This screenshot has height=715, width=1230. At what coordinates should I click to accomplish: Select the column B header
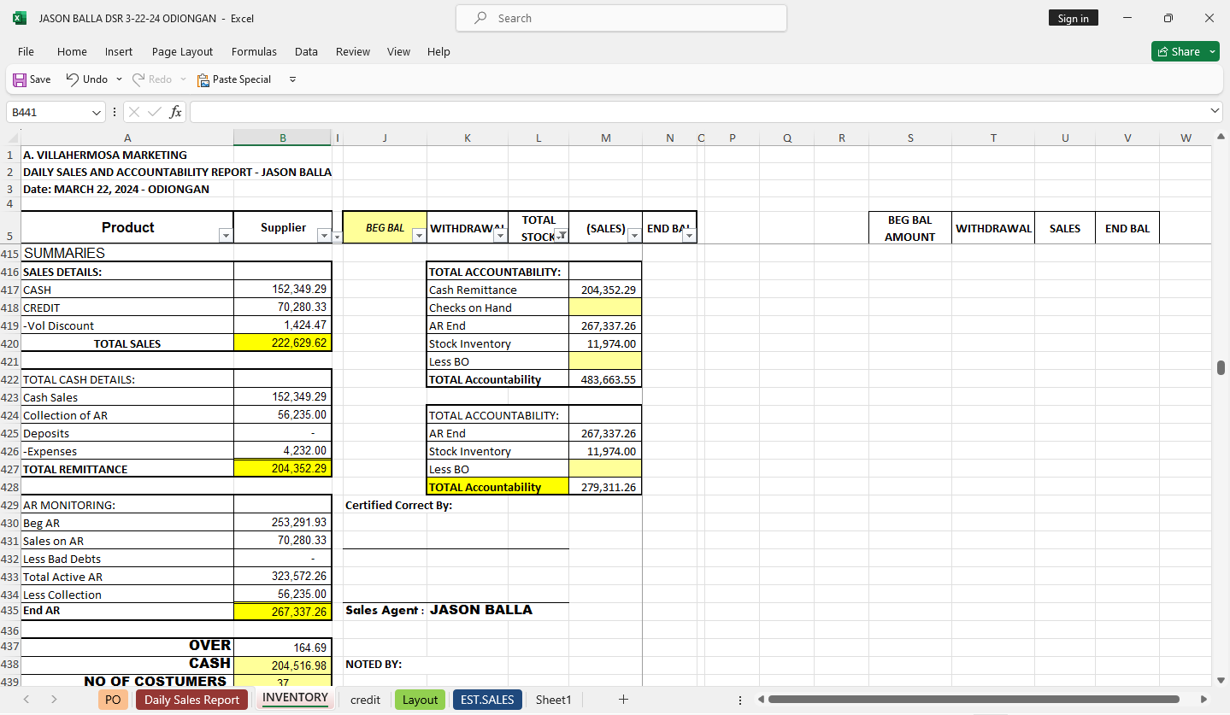click(283, 138)
